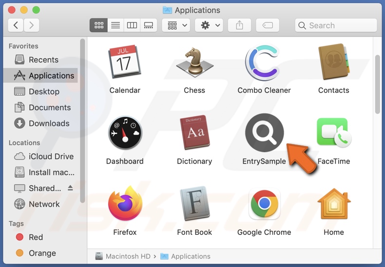The image size is (385, 267).
Task: Filter by the Orange tag
Action: [x=40, y=253]
